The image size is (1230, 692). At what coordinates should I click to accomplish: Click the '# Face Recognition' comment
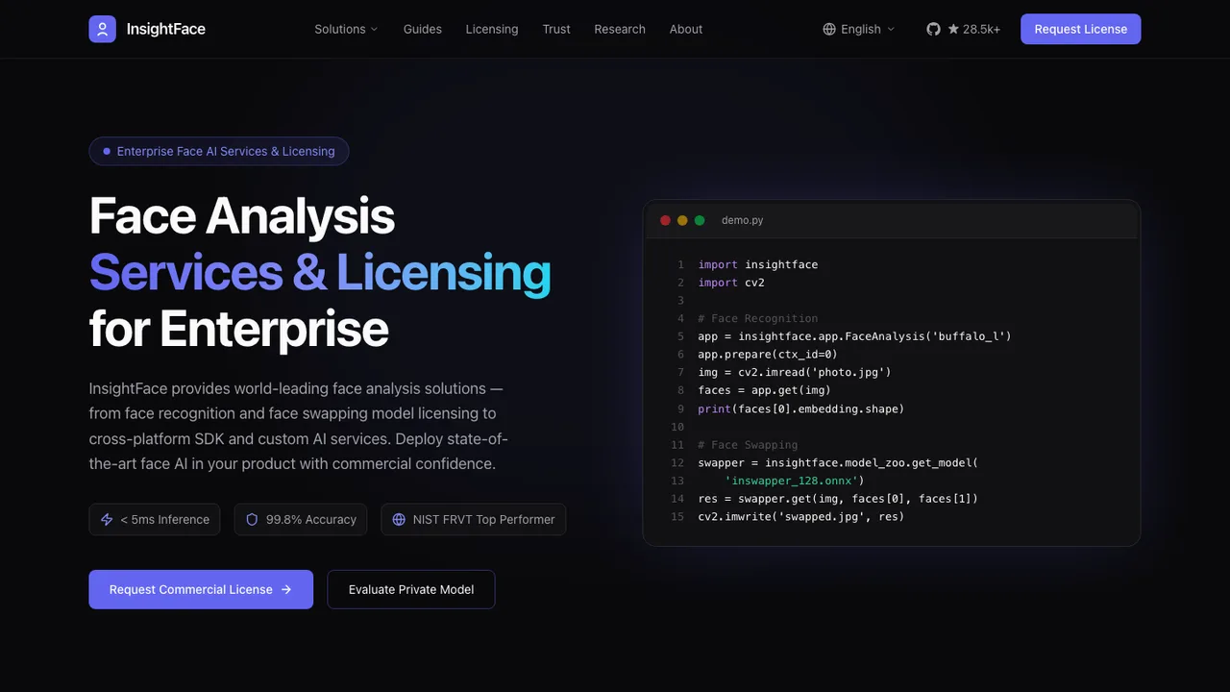click(758, 318)
